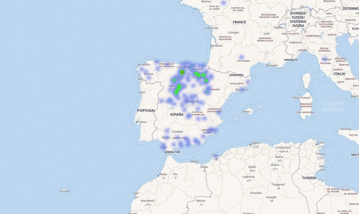Viewport: 359px width, 214px height.
Task: Click the TUNISIA country label
Action: (x=309, y=178)
